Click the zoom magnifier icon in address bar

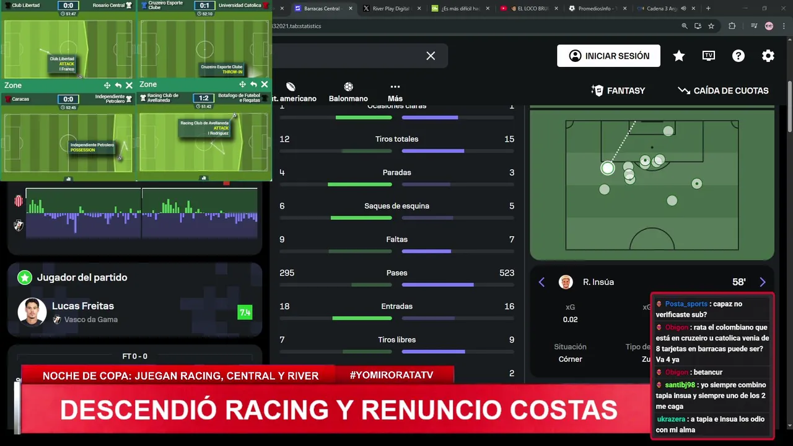[x=684, y=26]
